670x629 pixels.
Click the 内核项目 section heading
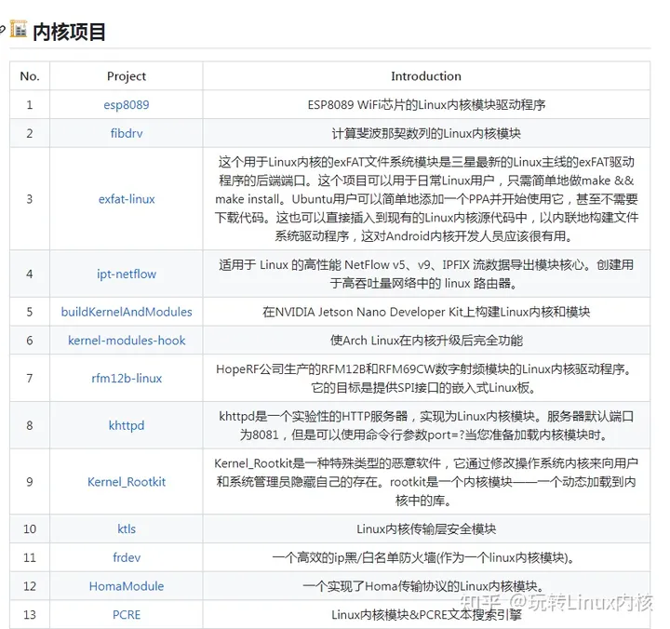point(69,32)
